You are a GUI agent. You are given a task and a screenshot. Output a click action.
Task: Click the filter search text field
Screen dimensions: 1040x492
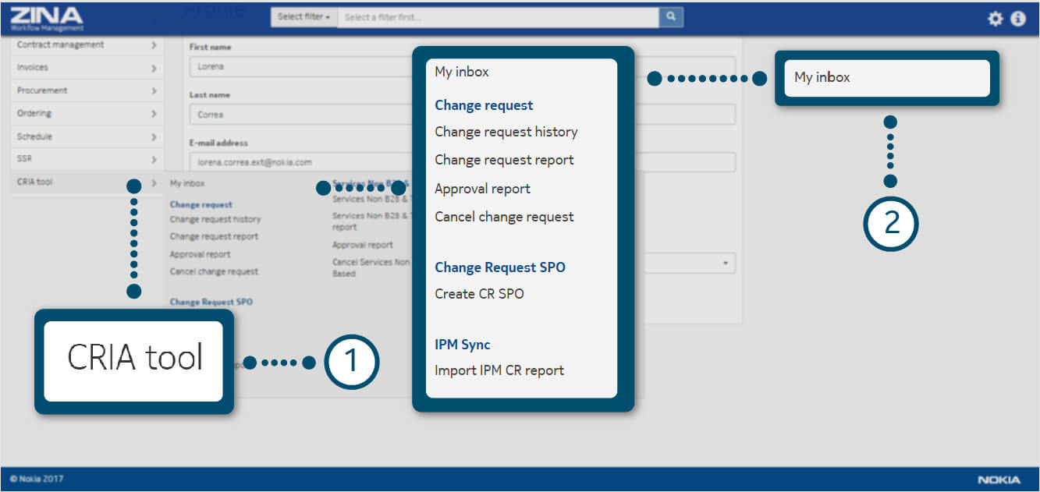tap(498, 16)
